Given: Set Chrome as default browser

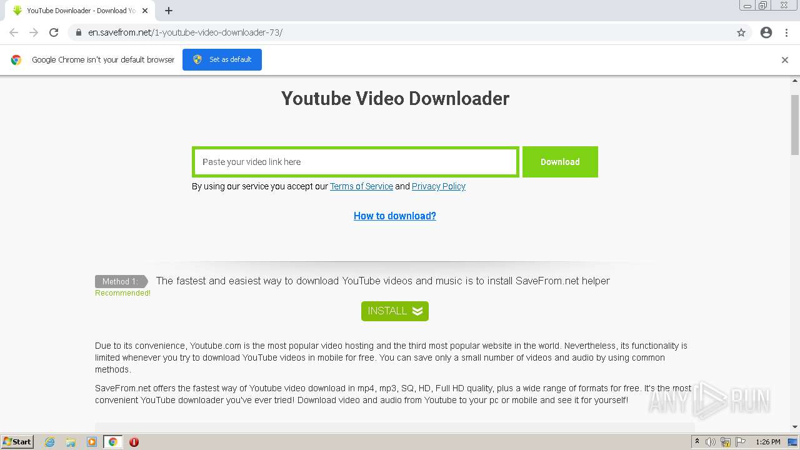Looking at the screenshot, I should (222, 59).
